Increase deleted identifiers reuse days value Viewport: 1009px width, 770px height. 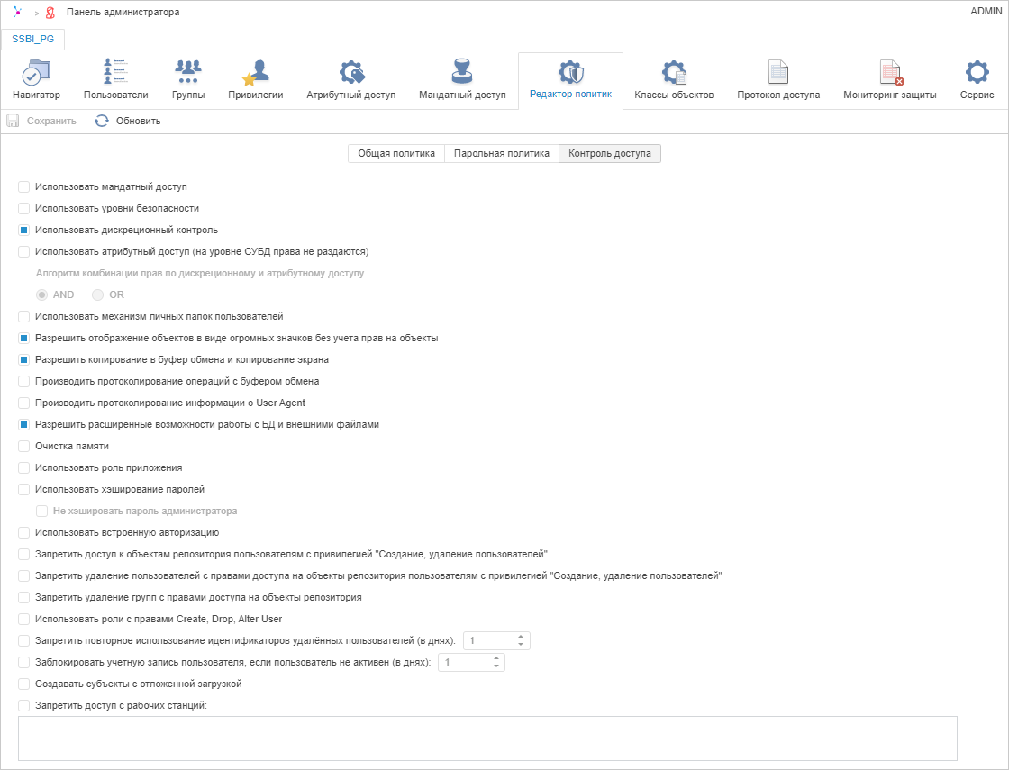click(x=521, y=638)
